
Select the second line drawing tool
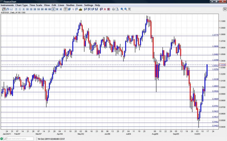tap(89, 9)
